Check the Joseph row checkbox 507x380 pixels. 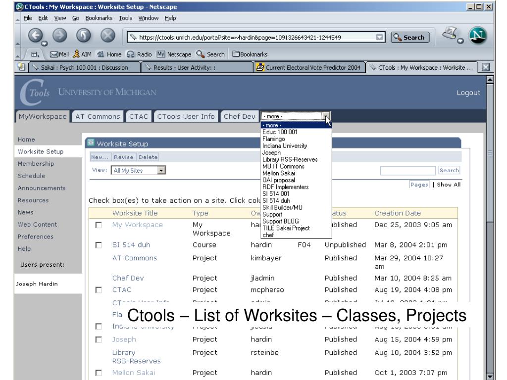(99, 339)
